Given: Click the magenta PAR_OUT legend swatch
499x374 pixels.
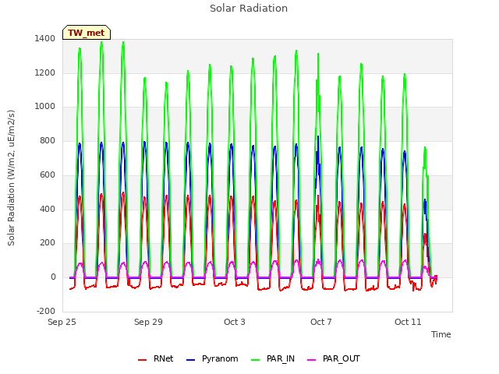Looking at the screenshot, I should [x=312, y=360].
